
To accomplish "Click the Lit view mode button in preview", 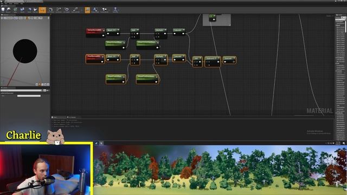I will click(x=16, y=18).
